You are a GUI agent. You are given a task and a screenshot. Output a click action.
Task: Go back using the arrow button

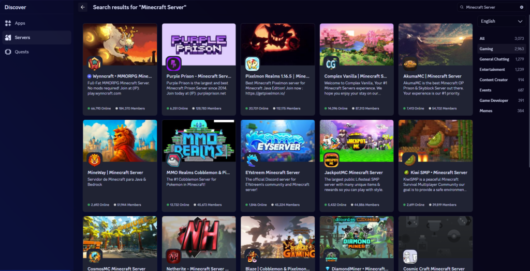(82, 7)
